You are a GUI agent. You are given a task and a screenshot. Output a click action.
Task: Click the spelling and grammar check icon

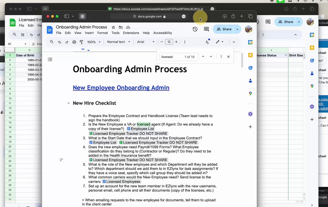pos(207,42)
